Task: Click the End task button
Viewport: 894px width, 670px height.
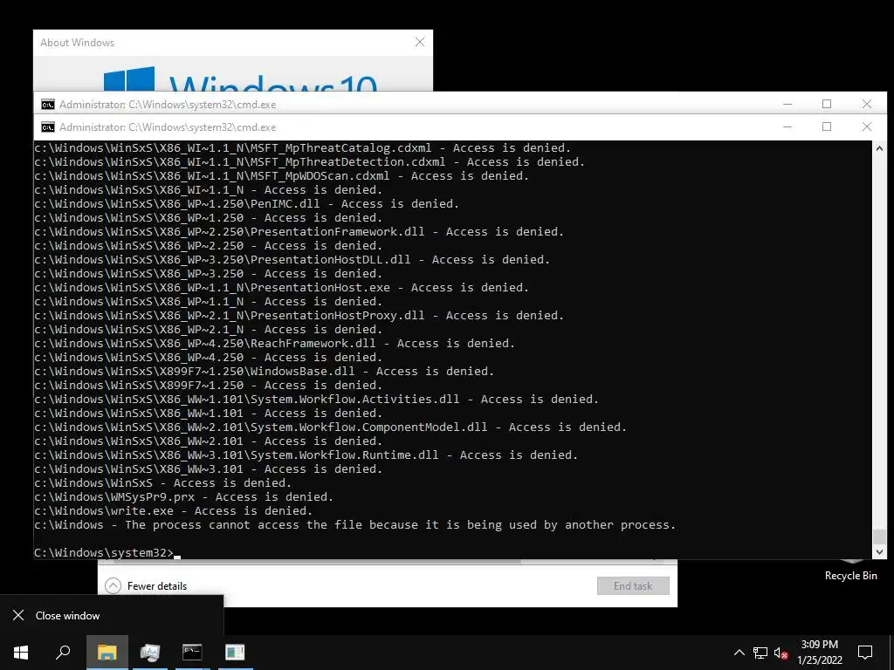Action: (x=633, y=585)
